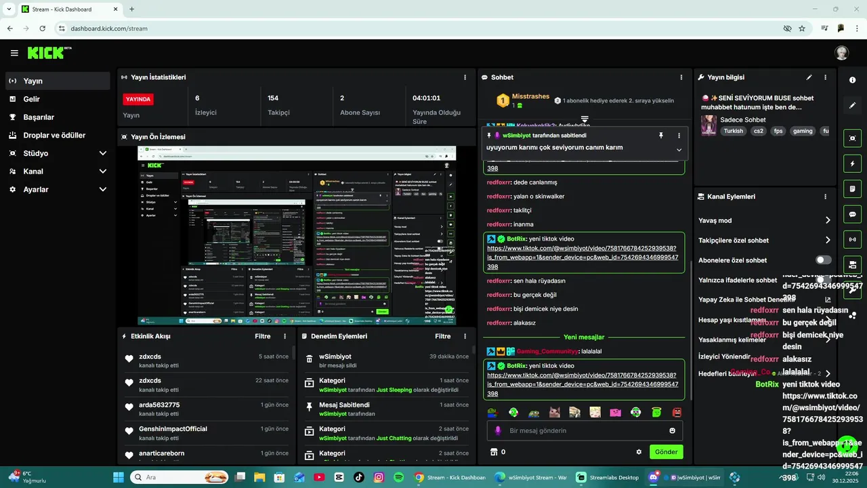The image size is (867, 488).
Task: Click the pencil icon in the right sidebar
Action: (x=852, y=106)
